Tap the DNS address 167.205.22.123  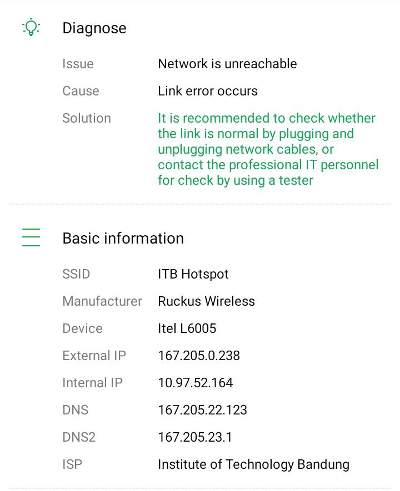tap(202, 410)
